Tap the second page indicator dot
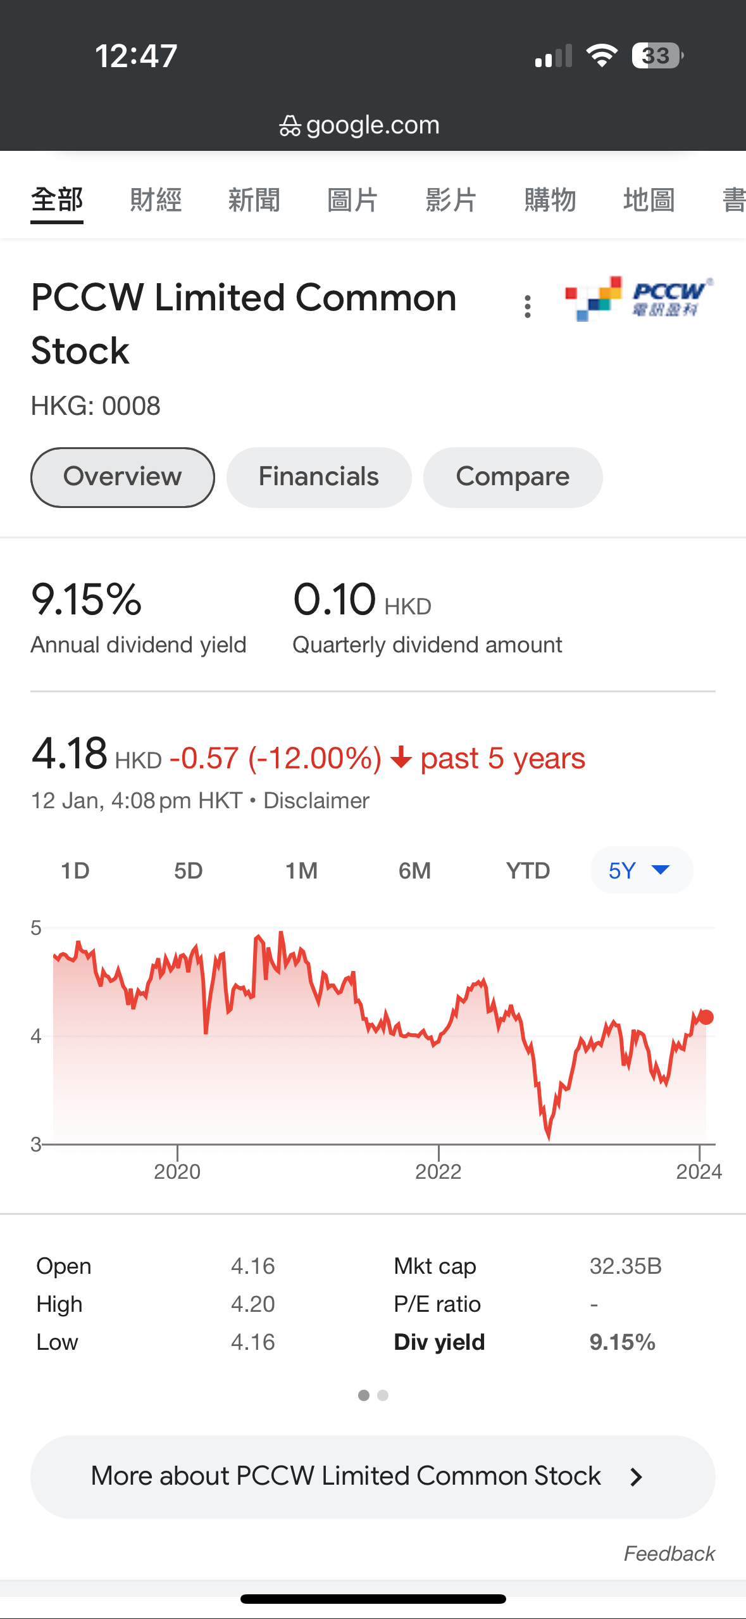This screenshot has width=746, height=1619. (383, 1395)
